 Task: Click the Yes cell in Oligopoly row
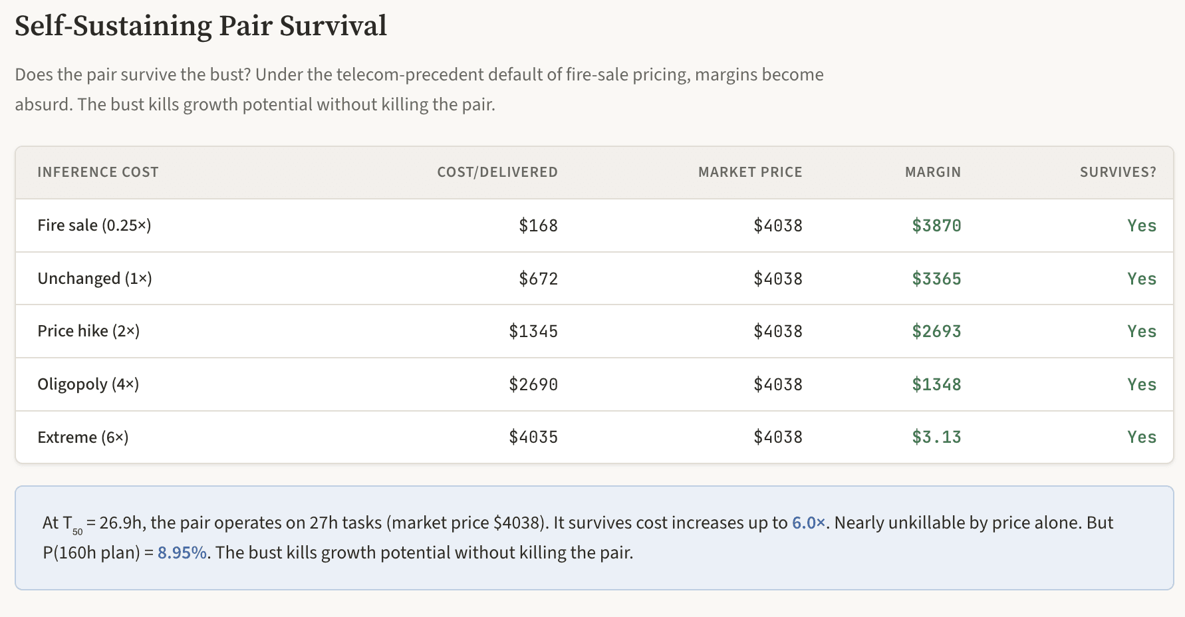pyautogui.click(x=1141, y=384)
